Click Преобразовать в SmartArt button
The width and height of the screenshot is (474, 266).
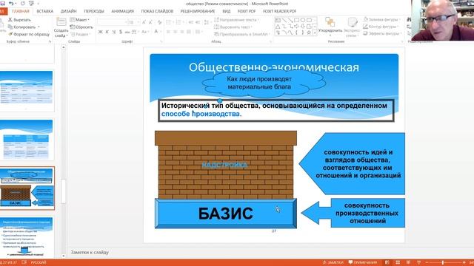click(241, 34)
